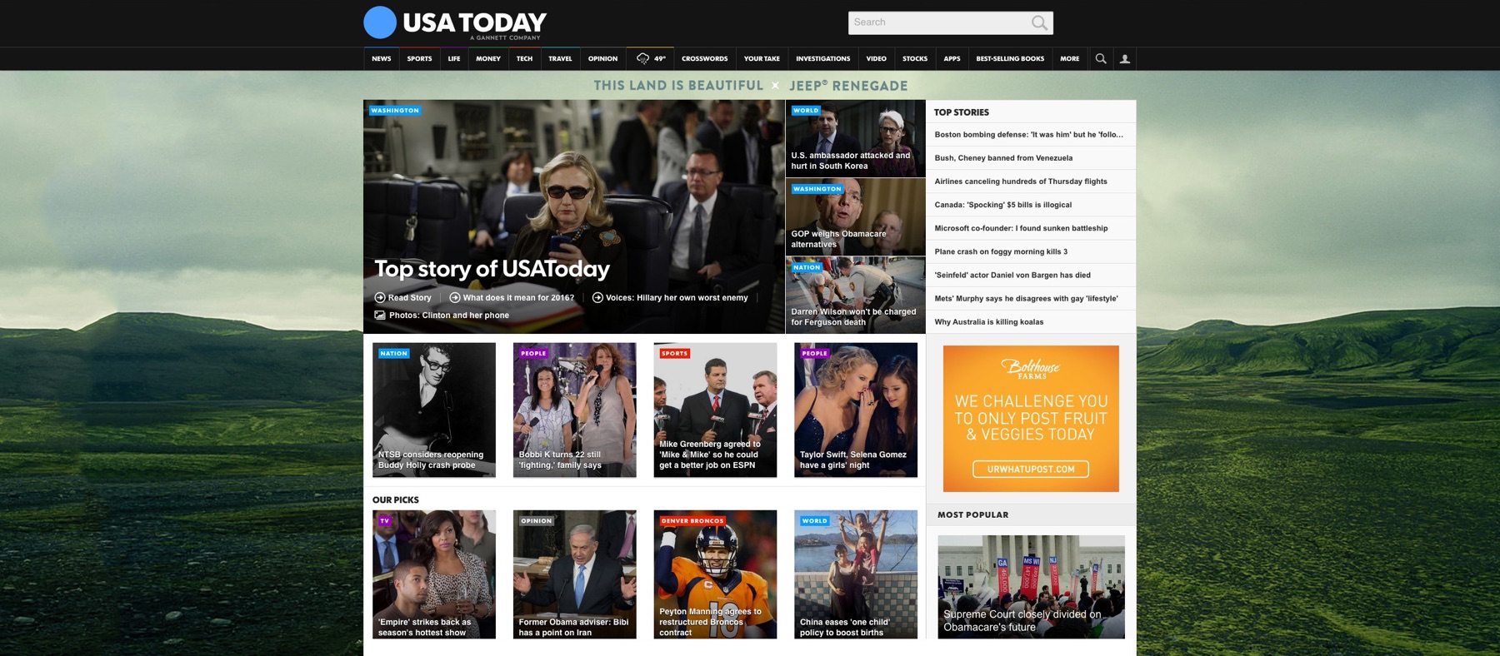The height and width of the screenshot is (656, 1500).
Task: Open the Darren Wilson Ferguson story
Action: point(855,295)
